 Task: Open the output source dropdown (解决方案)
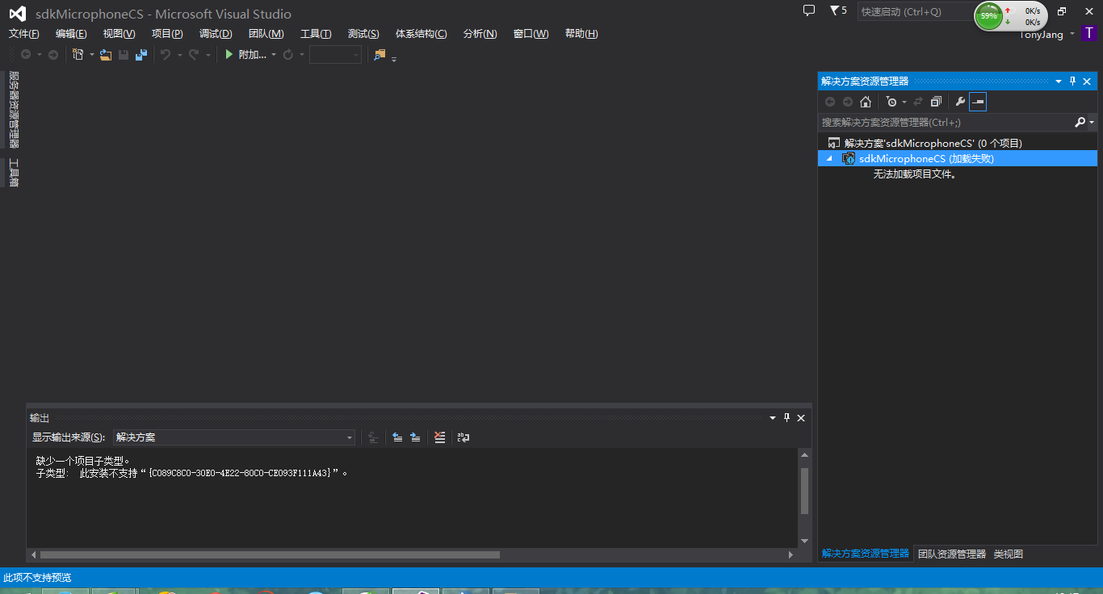pos(234,437)
